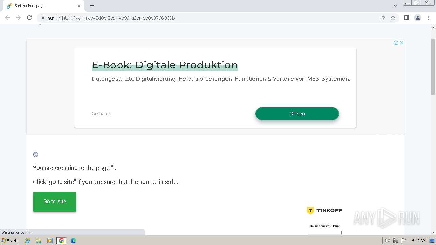Screen dimensions: 436x245
Task: Open a new browser tab
Action: click(x=92, y=6)
